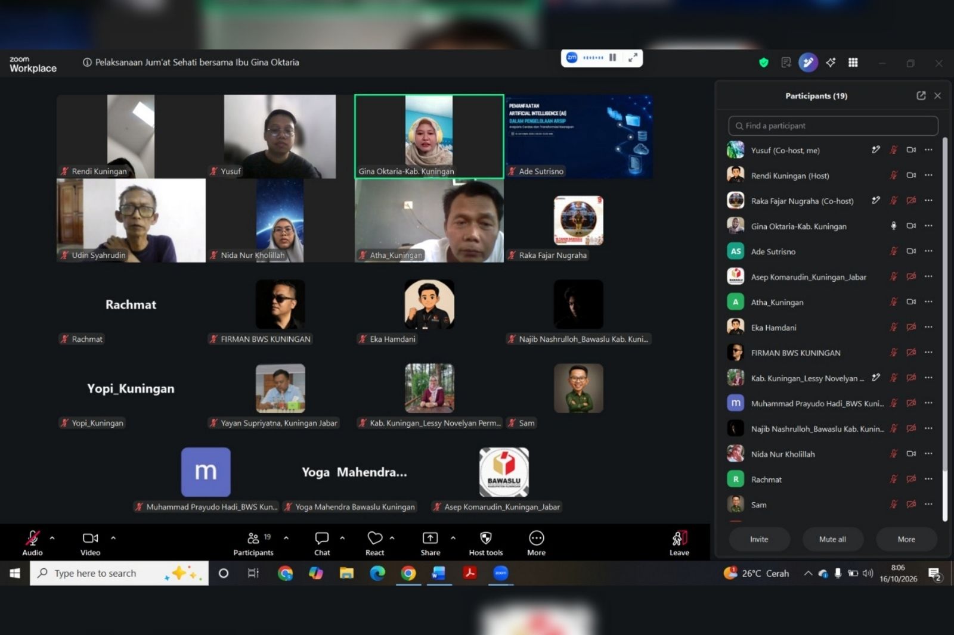Toggle video for Ade Sutrisno row
Screen dimensions: 954x635
(911, 251)
